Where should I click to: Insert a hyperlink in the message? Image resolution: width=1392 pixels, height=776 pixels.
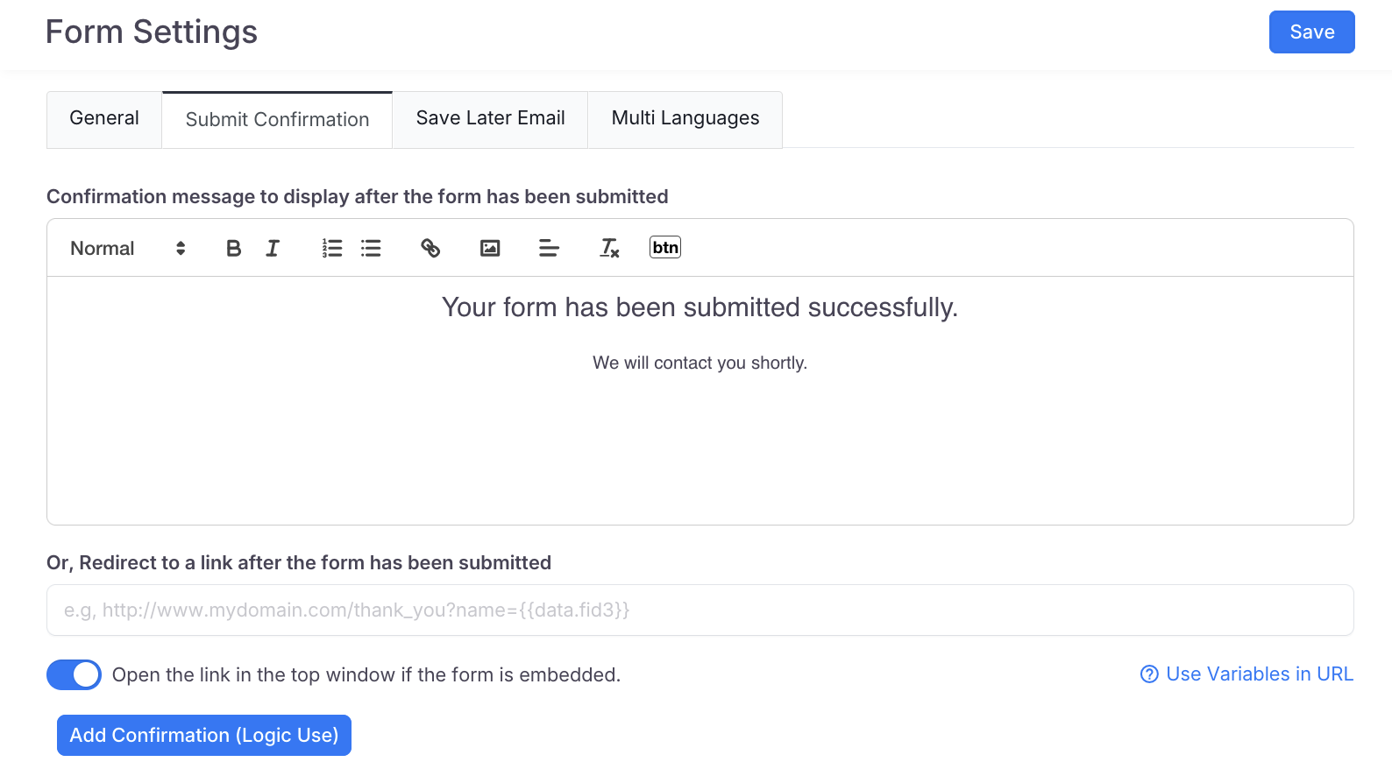[x=430, y=249]
